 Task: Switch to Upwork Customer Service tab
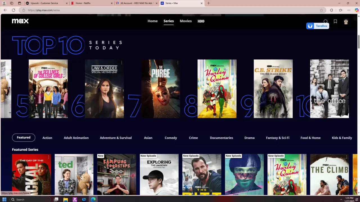(46, 3)
